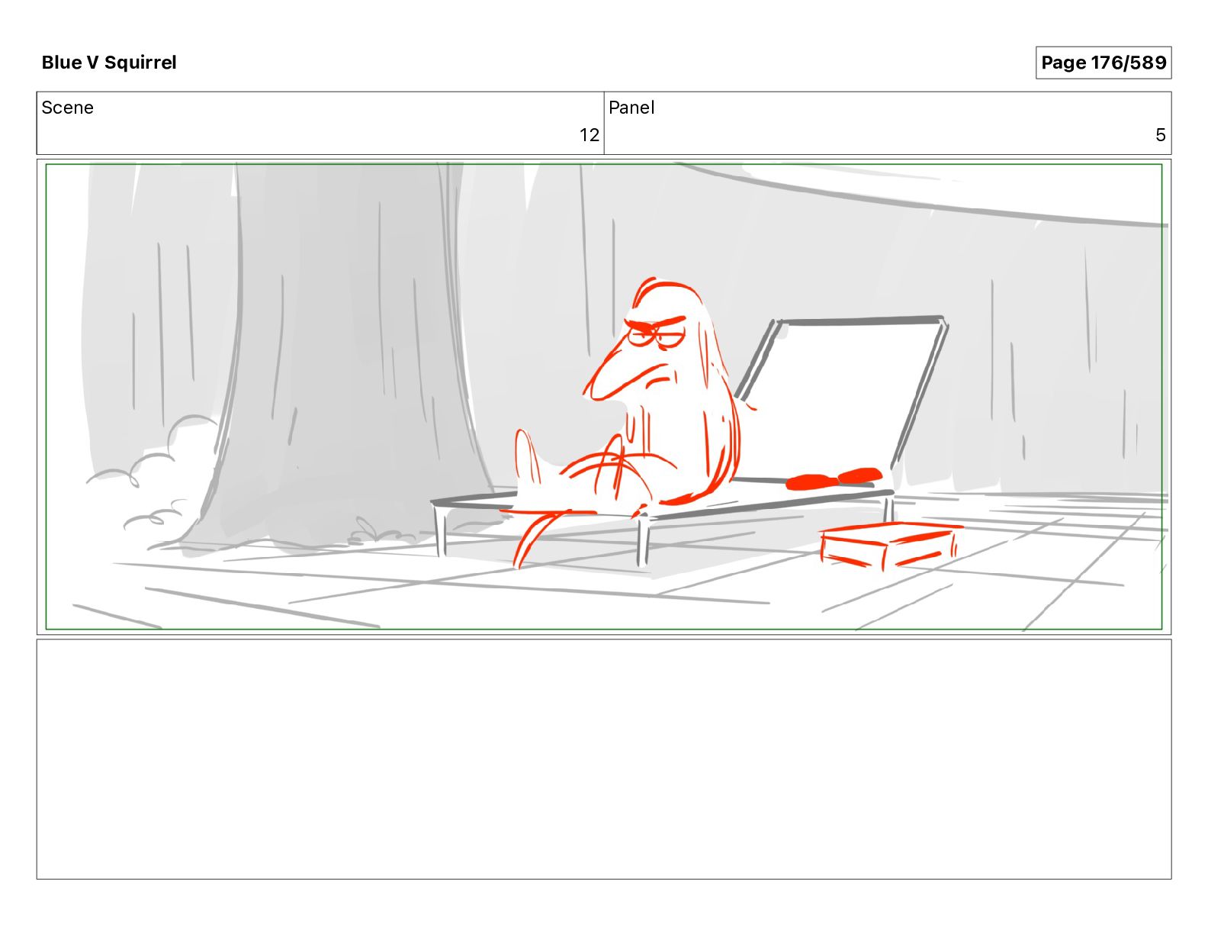Click the storyboard panel drawing thumbnail
Image resolution: width=1208 pixels, height=934 pixels.
pos(604,397)
